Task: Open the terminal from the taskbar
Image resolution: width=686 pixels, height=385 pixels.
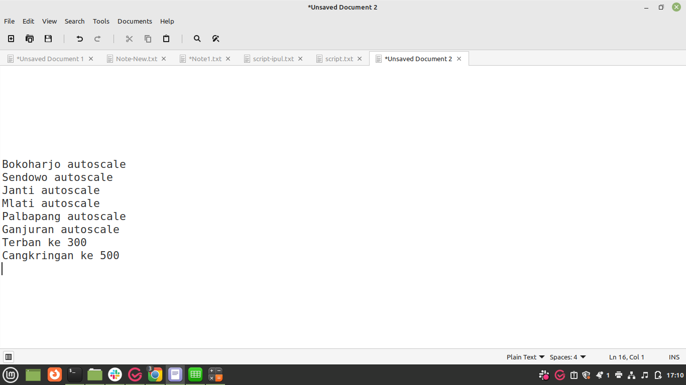Action: tap(75, 374)
